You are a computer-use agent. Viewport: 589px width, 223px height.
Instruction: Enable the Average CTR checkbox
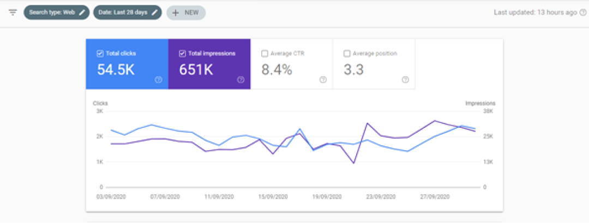coord(265,53)
